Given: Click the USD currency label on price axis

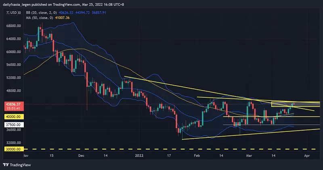Looking at the screenshot, I should [x=13, y=13].
